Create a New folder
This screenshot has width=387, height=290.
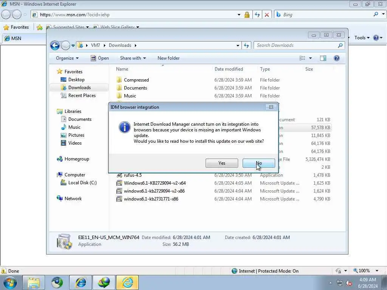click(169, 58)
